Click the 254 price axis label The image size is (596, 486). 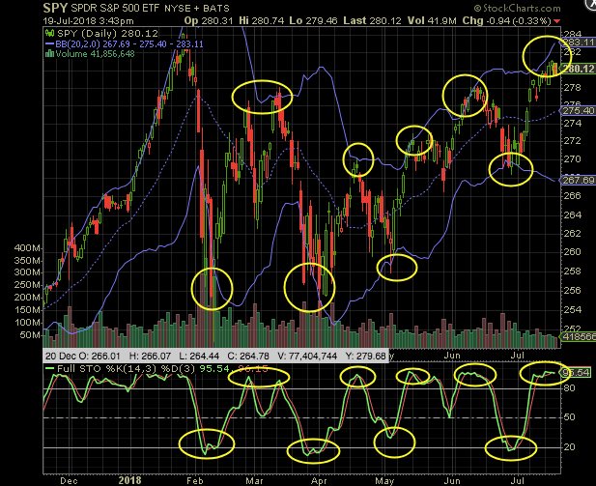coord(572,309)
